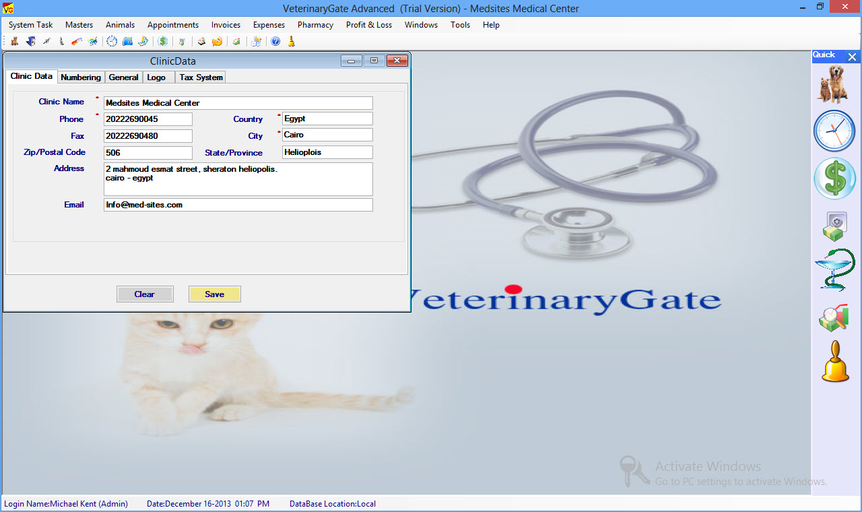Click the chart with magnifier report icon
Viewport: 862px width, 512px height.
(x=834, y=318)
